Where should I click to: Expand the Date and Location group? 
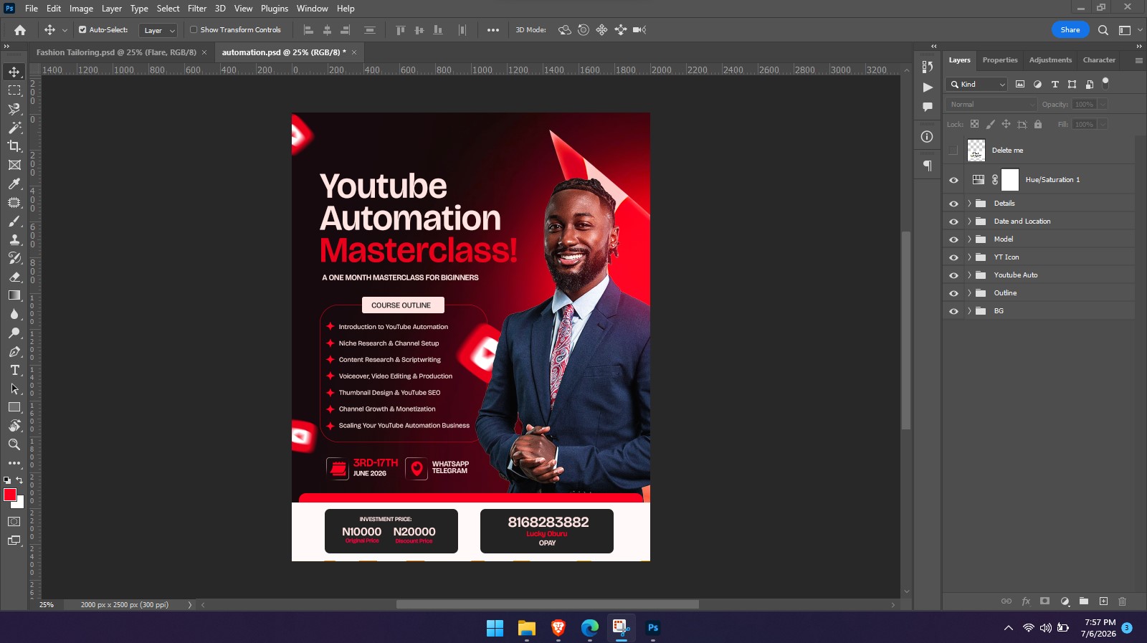969,222
